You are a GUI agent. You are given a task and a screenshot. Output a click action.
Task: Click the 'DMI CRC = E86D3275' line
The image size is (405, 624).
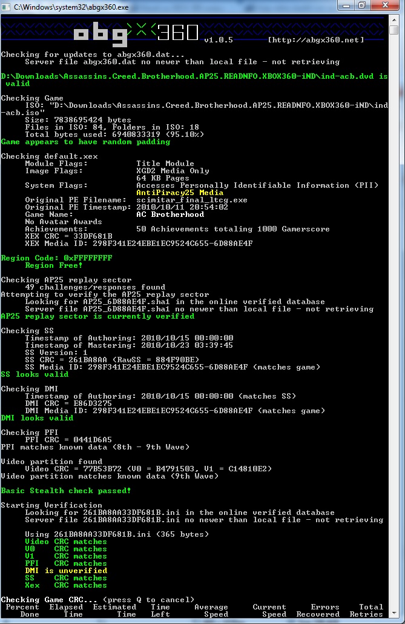point(68,403)
